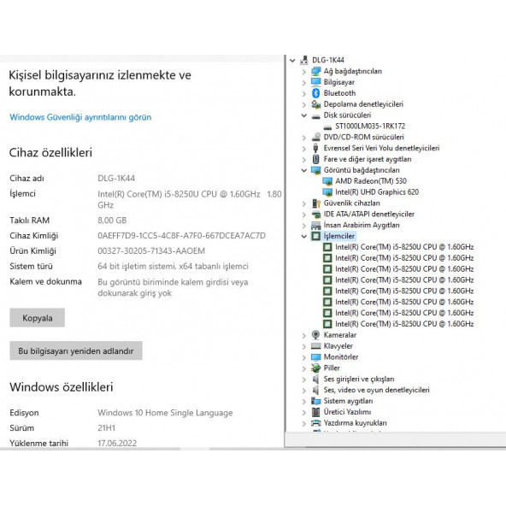Click the Kopyala button
The width and height of the screenshot is (506, 506).
pyautogui.click(x=37, y=318)
